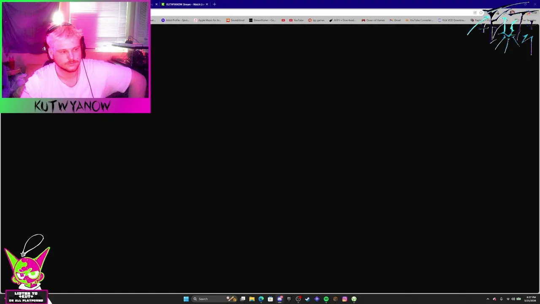The height and width of the screenshot is (304, 540).
Task: Open Spotify from the taskbar
Action: pos(326,299)
